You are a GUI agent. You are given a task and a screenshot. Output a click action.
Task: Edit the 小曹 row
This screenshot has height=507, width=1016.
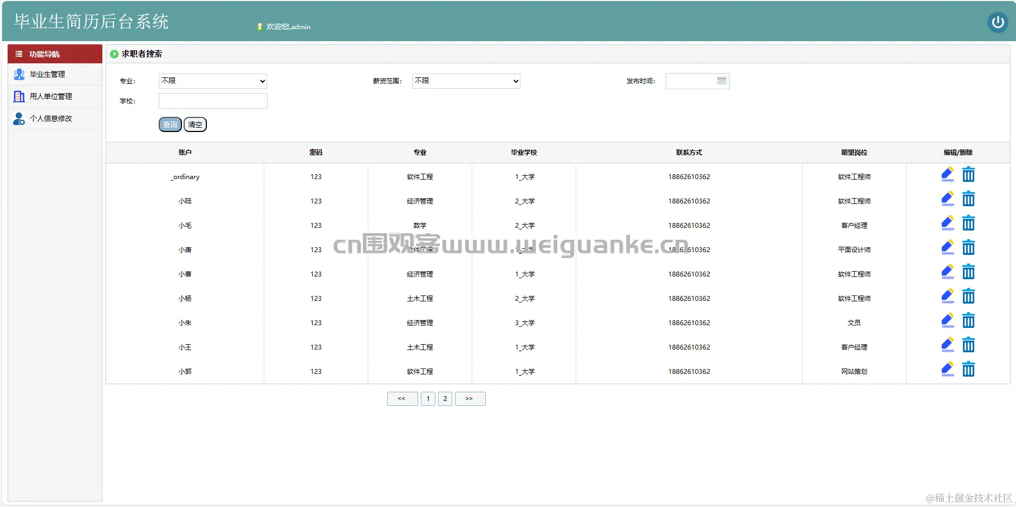(x=948, y=272)
